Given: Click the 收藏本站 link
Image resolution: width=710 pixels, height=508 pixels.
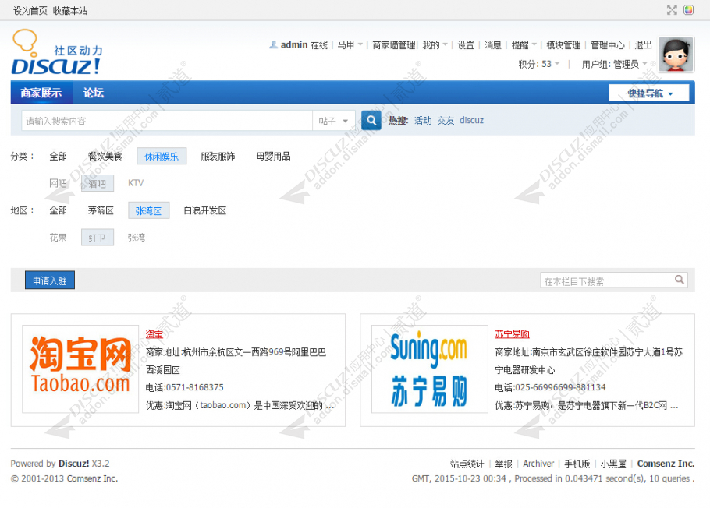Looking at the screenshot, I should [x=70, y=10].
